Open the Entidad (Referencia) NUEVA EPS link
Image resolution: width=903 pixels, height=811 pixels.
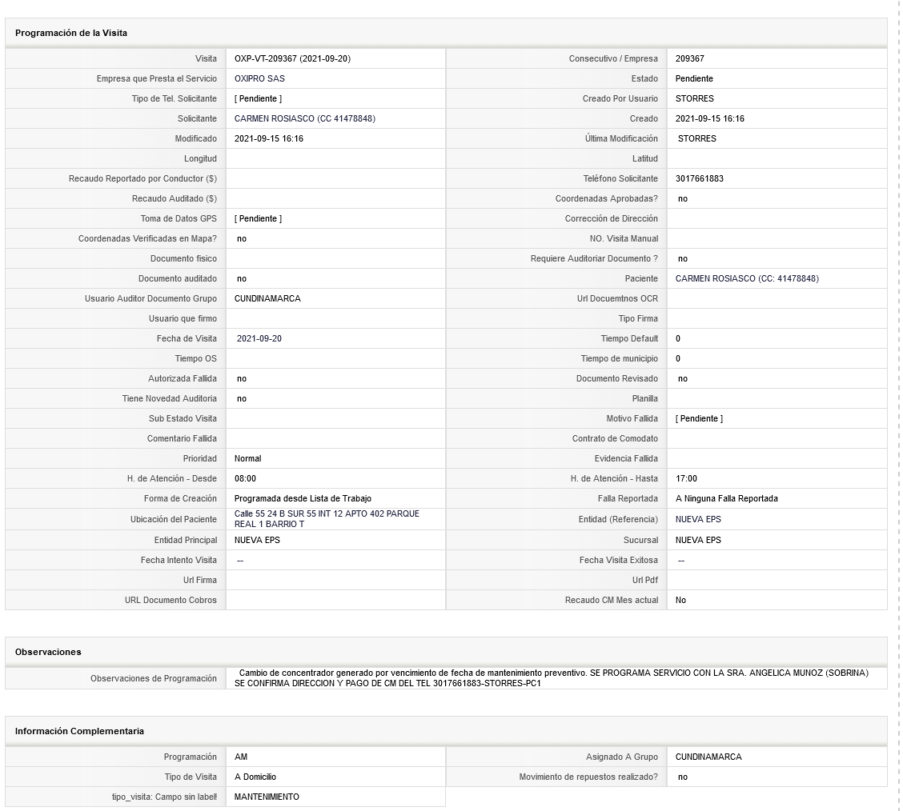pyautogui.click(x=698, y=519)
